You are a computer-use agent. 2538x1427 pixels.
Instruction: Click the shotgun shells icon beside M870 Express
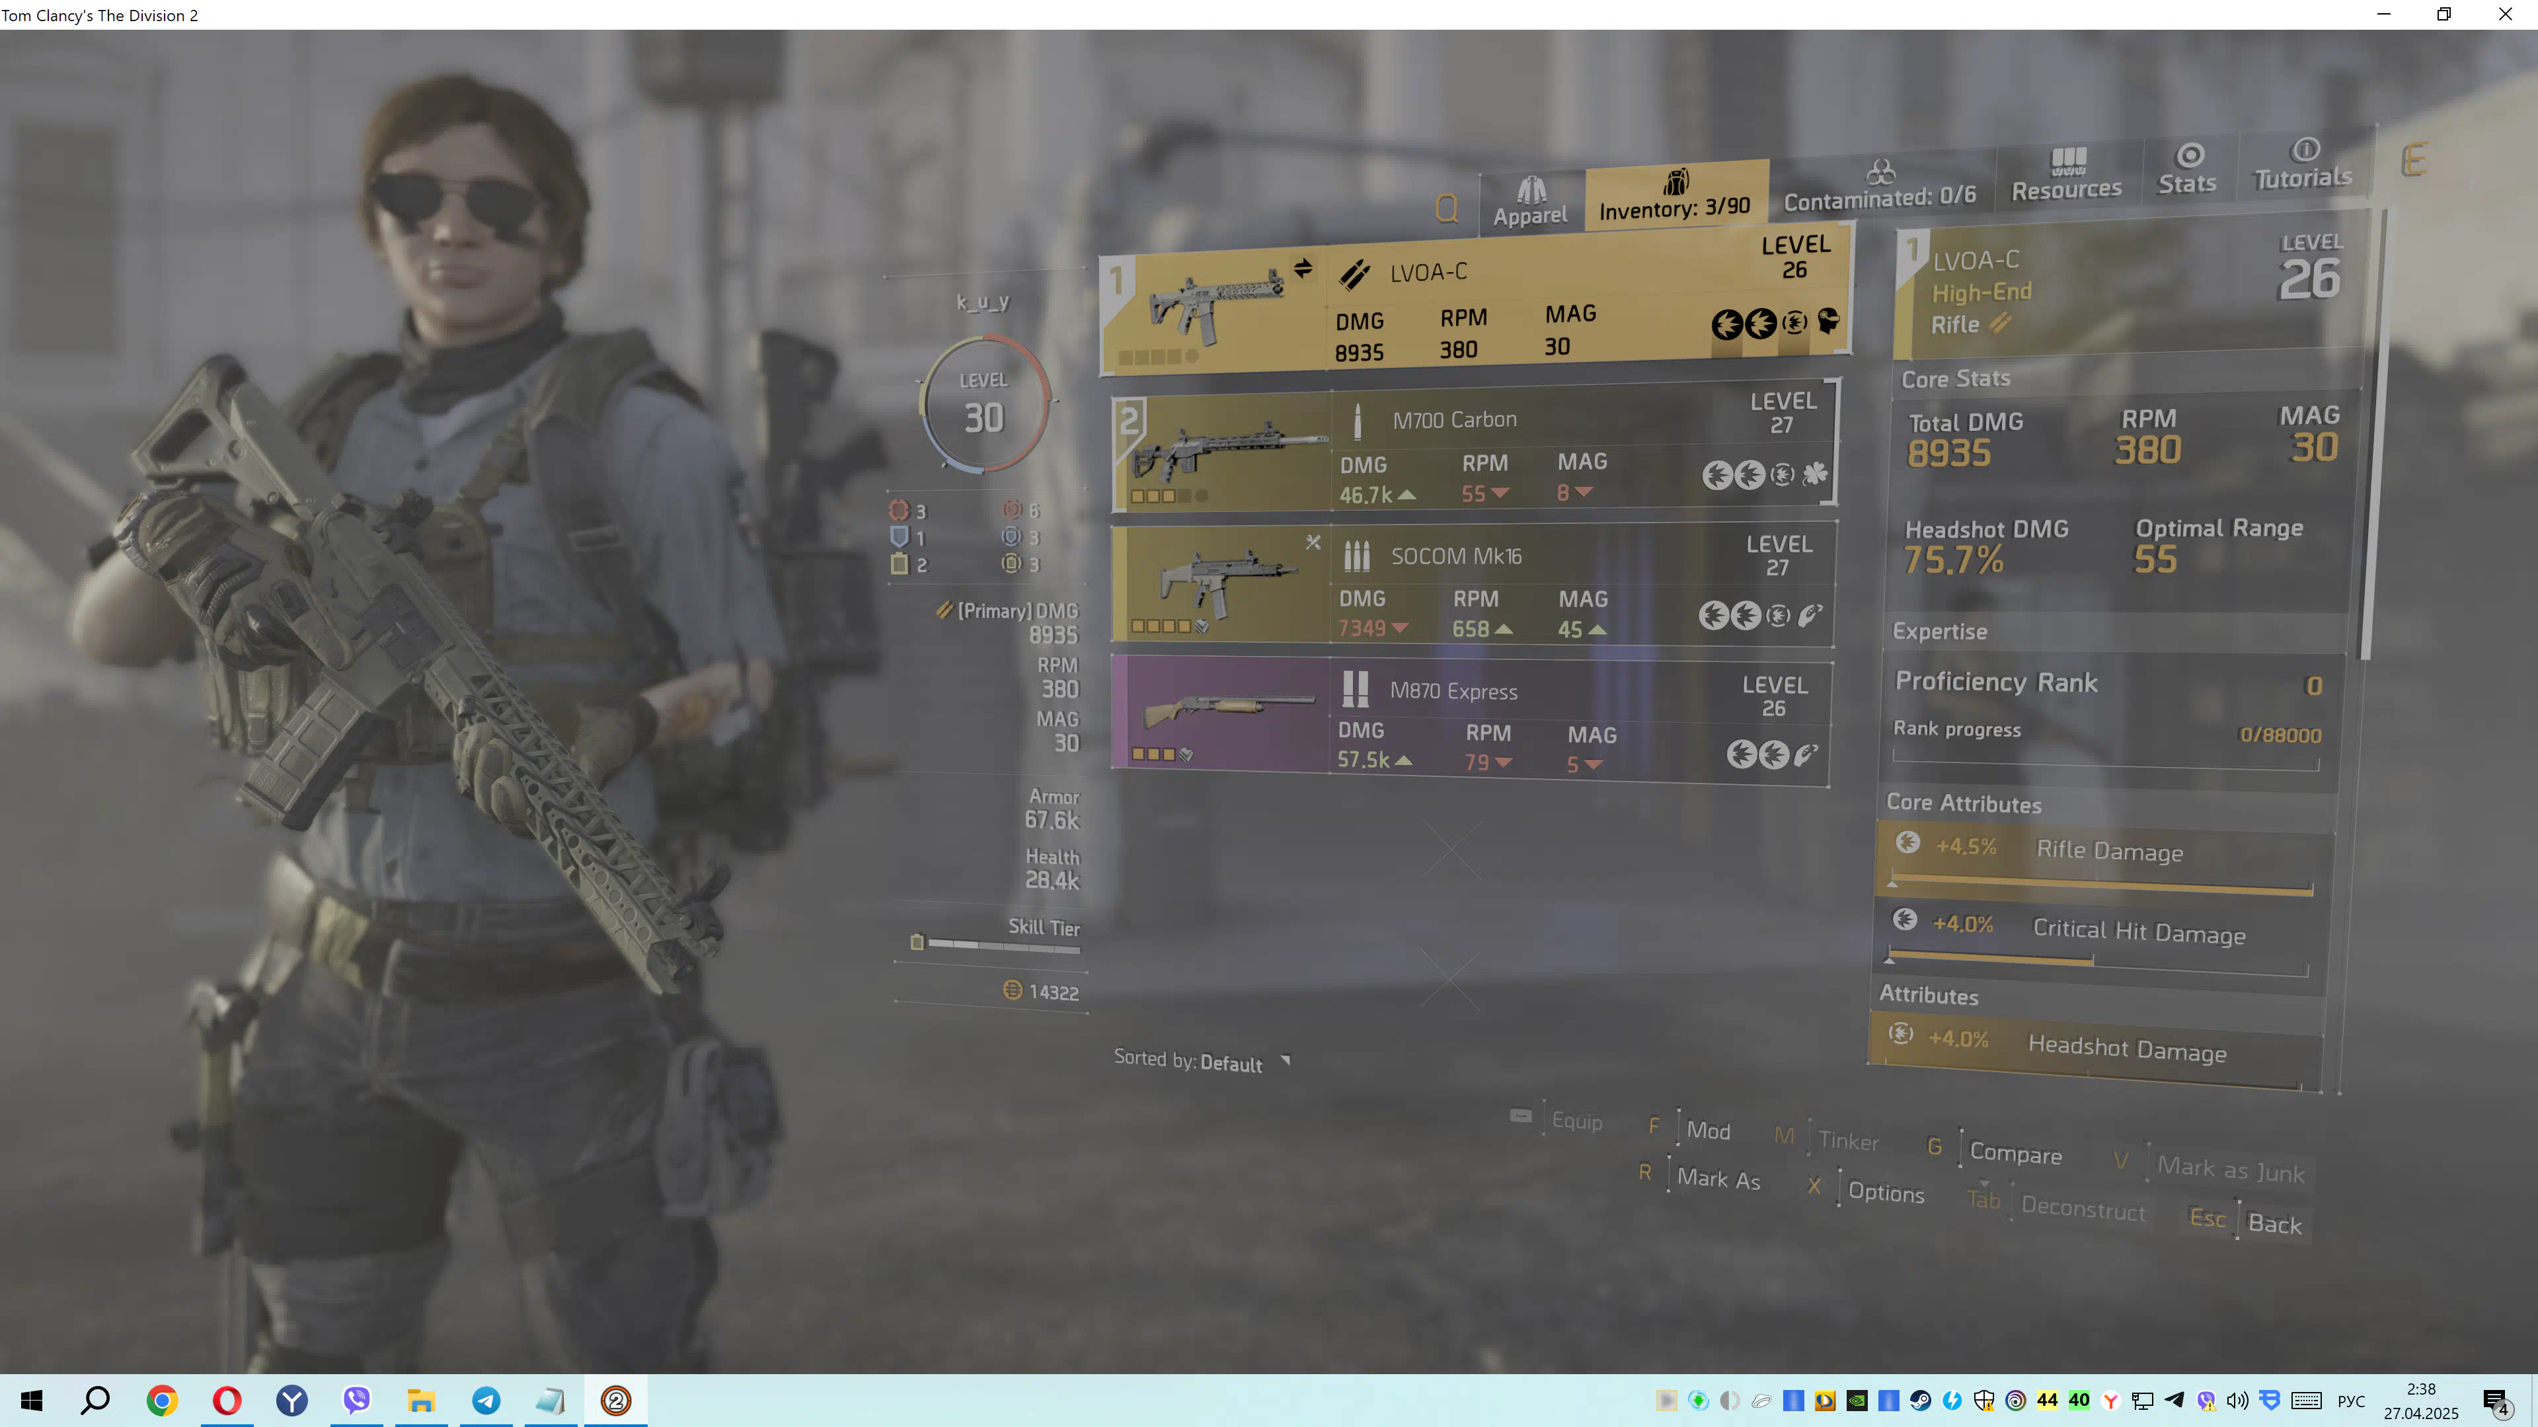pyautogui.click(x=1356, y=689)
